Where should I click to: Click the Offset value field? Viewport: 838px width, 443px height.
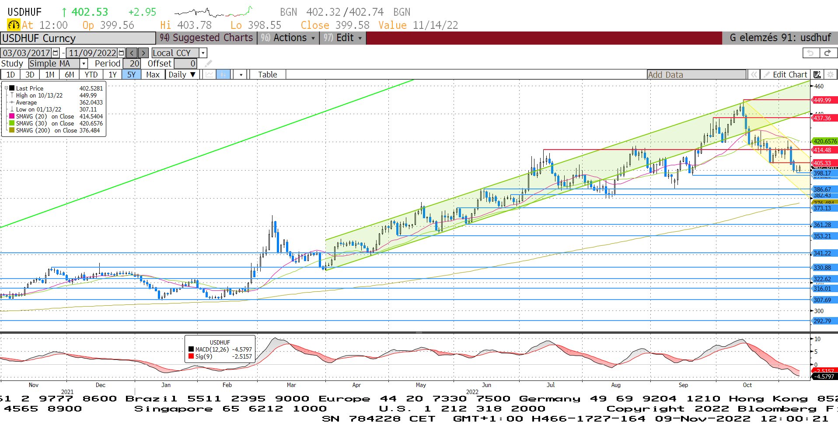pos(185,63)
